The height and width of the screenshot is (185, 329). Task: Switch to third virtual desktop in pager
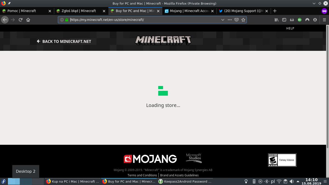38,181
